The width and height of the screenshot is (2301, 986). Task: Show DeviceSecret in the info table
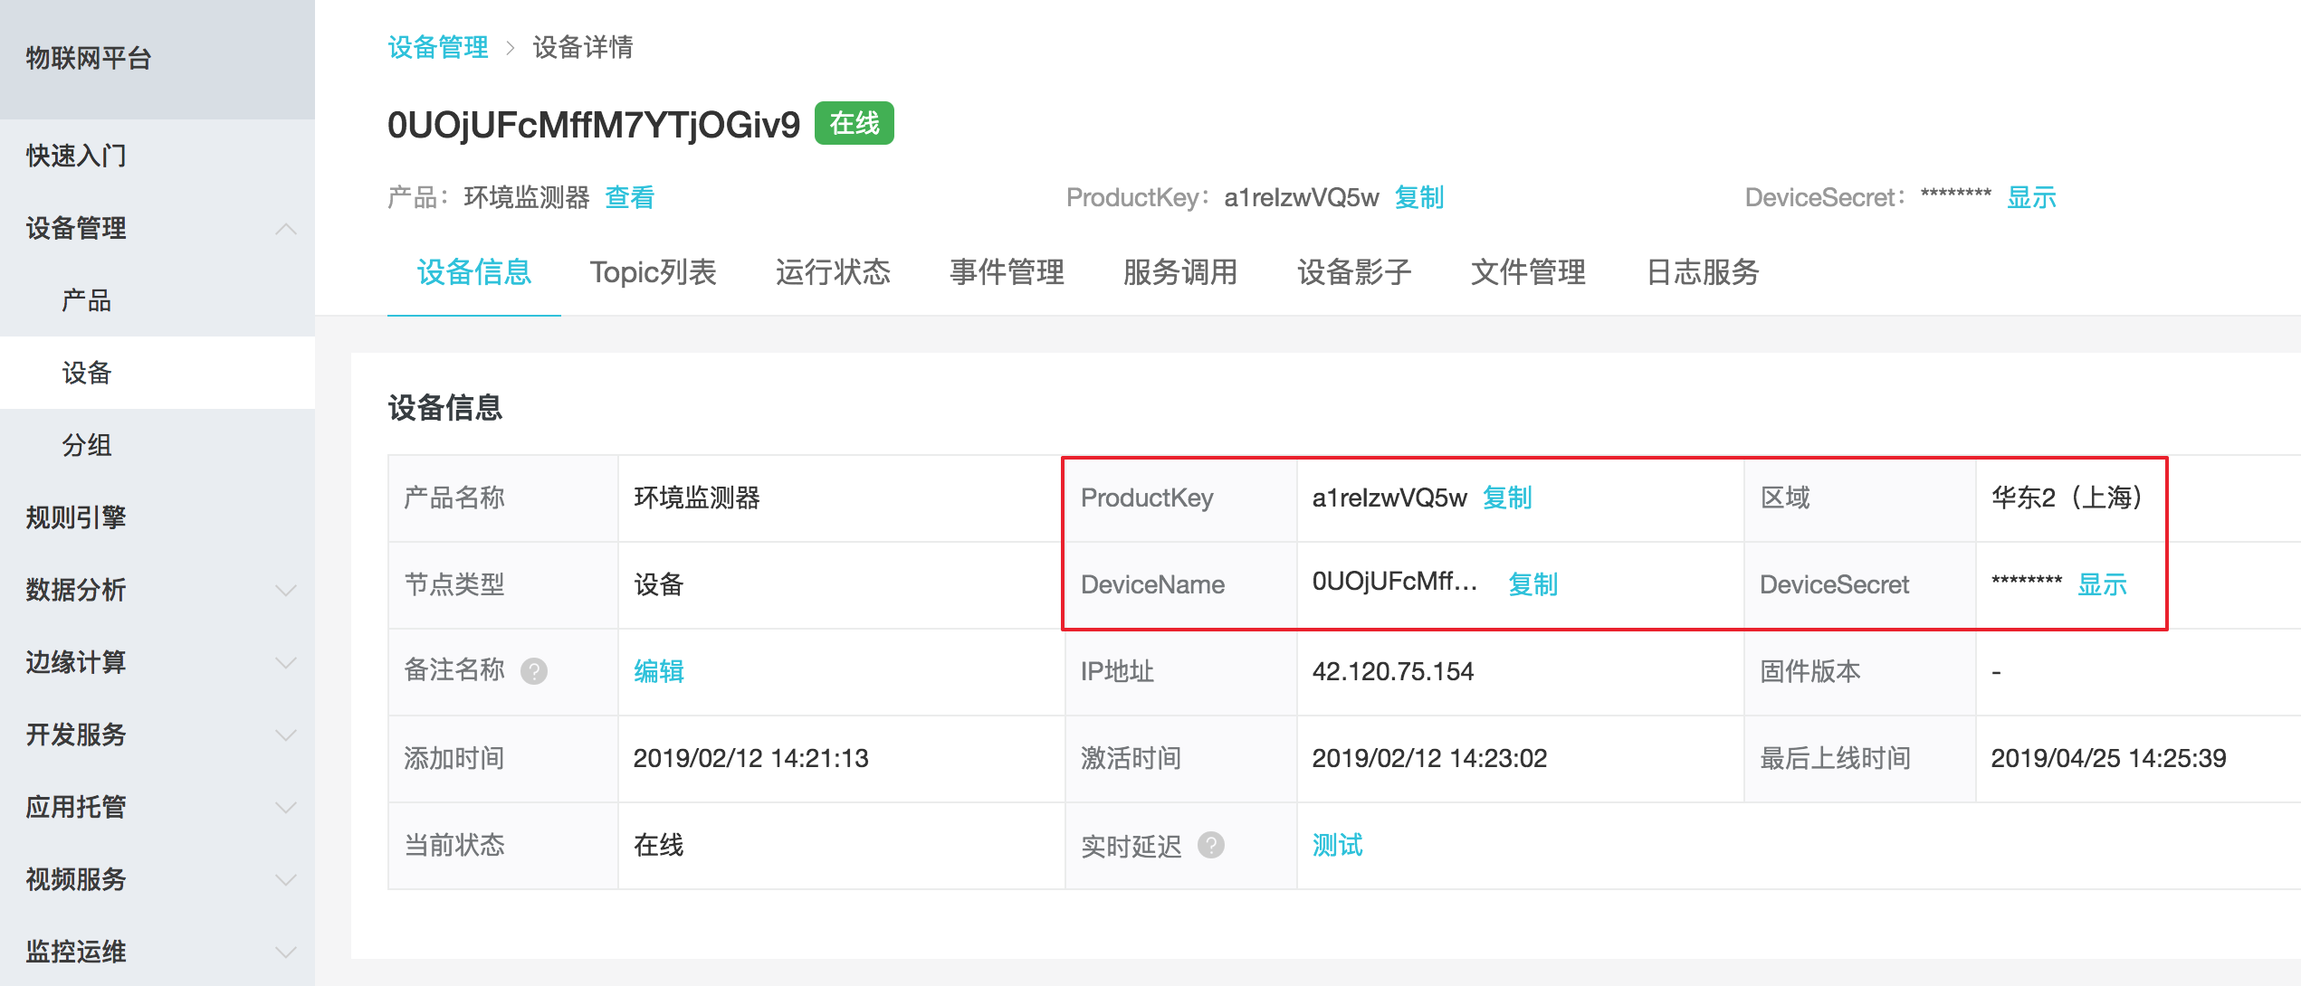(2102, 584)
